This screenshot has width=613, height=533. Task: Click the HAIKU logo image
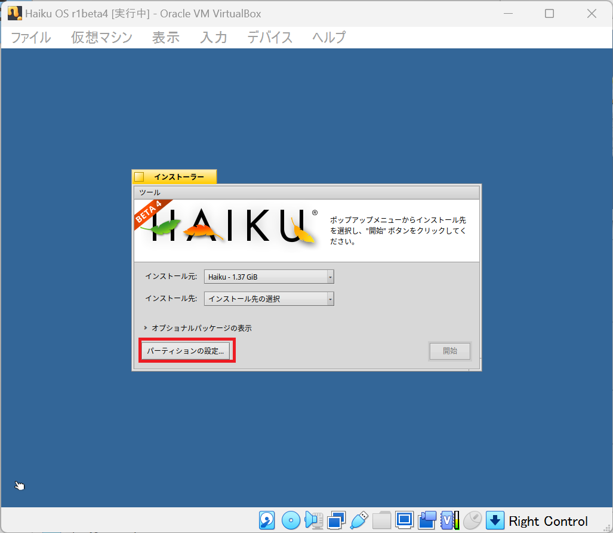pos(229,227)
